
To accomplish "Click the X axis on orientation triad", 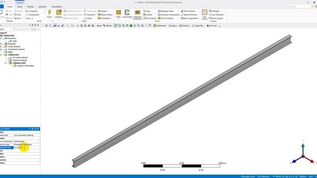I will tap(312, 161).
